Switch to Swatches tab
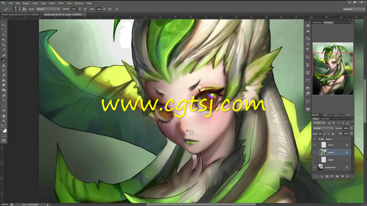This screenshot has height=206, width=367. coord(317,22)
